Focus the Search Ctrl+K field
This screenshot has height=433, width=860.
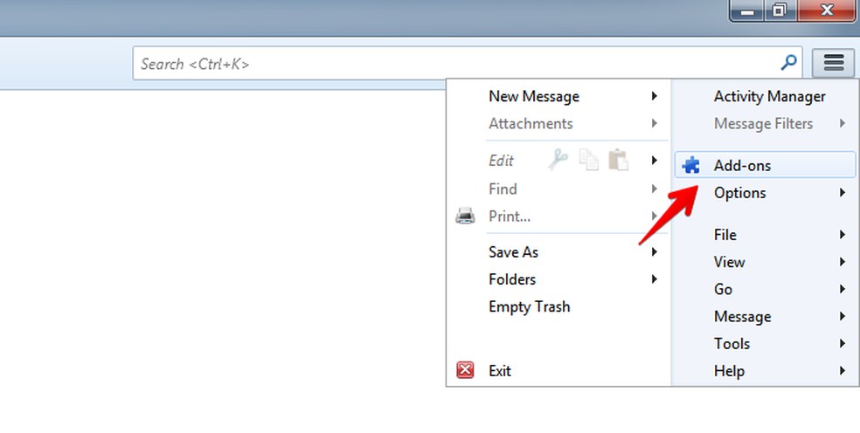pyautogui.click(x=468, y=63)
